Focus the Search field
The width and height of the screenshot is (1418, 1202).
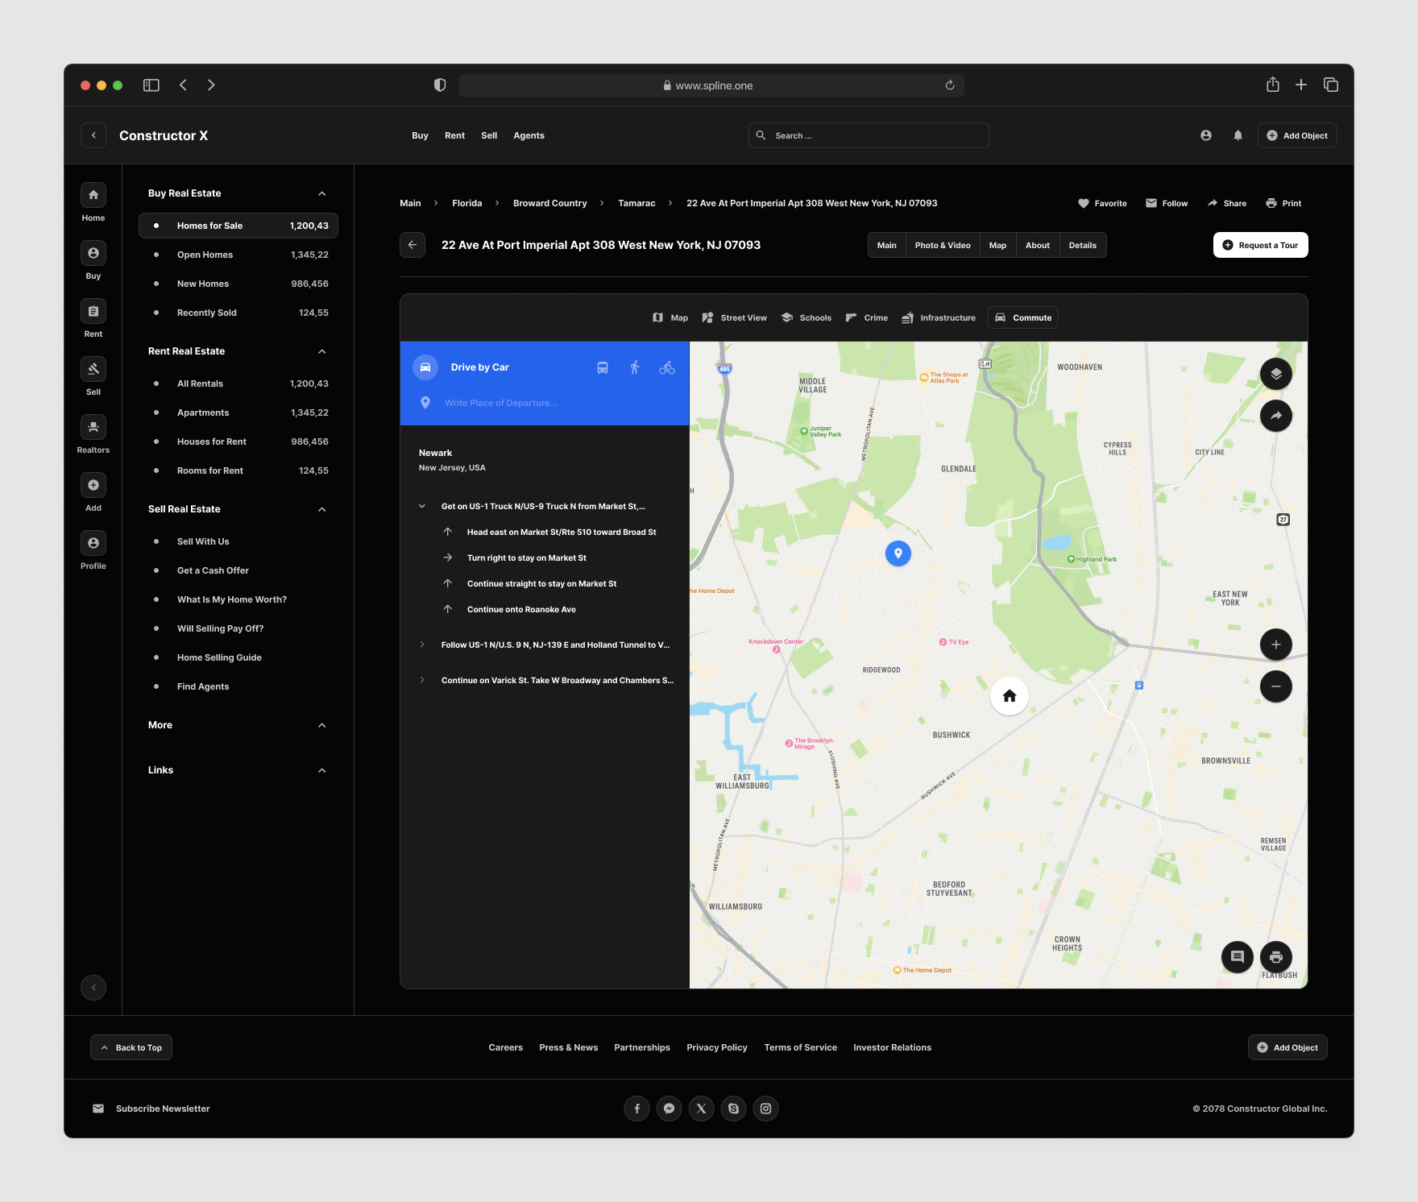pos(869,135)
